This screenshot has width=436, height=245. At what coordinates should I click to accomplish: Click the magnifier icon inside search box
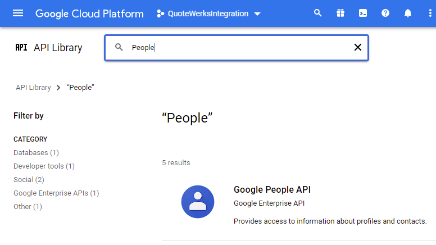click(119, 48)
